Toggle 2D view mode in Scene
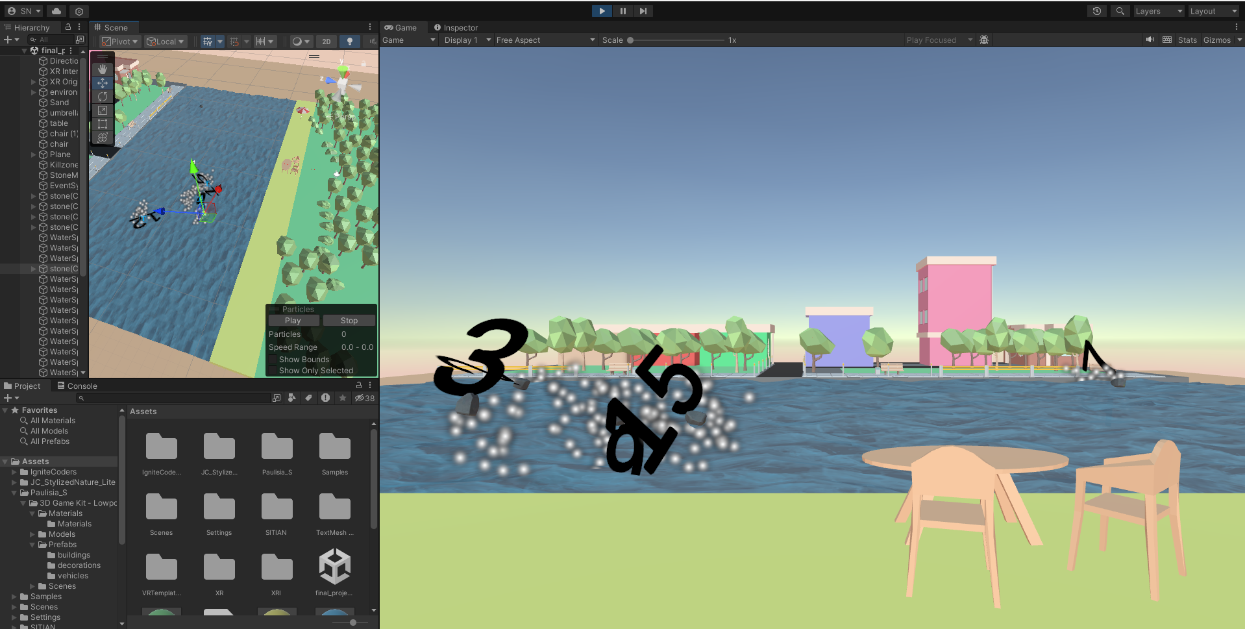Screen dimensions: 1245x629 (327, 42)
